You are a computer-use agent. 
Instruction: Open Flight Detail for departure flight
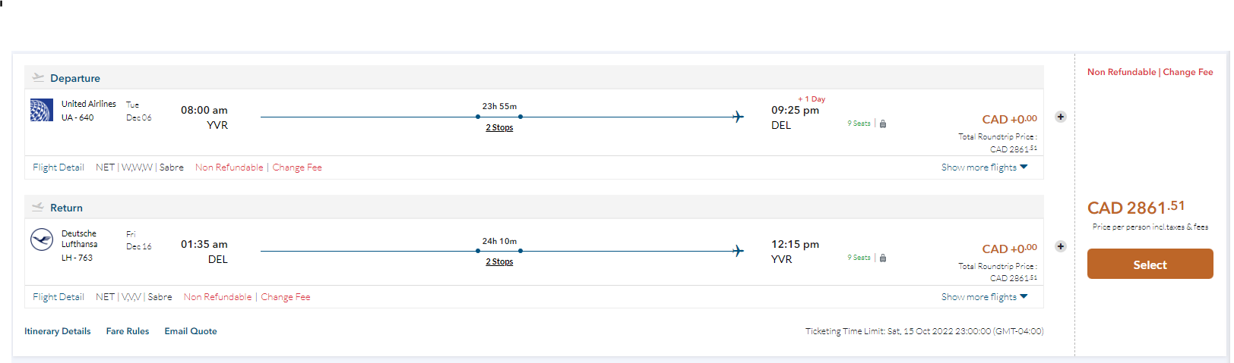click(x=59, y=167)
